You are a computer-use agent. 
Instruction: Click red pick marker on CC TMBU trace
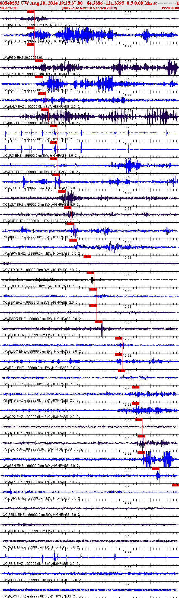pos(99,322)
